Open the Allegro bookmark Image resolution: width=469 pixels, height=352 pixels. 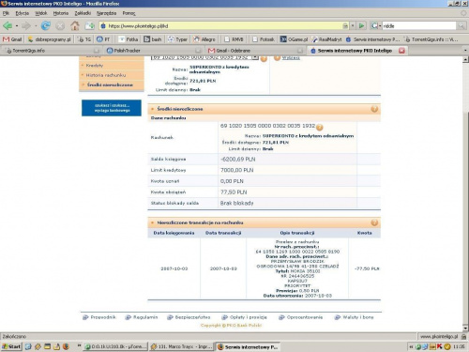[204, 39]
